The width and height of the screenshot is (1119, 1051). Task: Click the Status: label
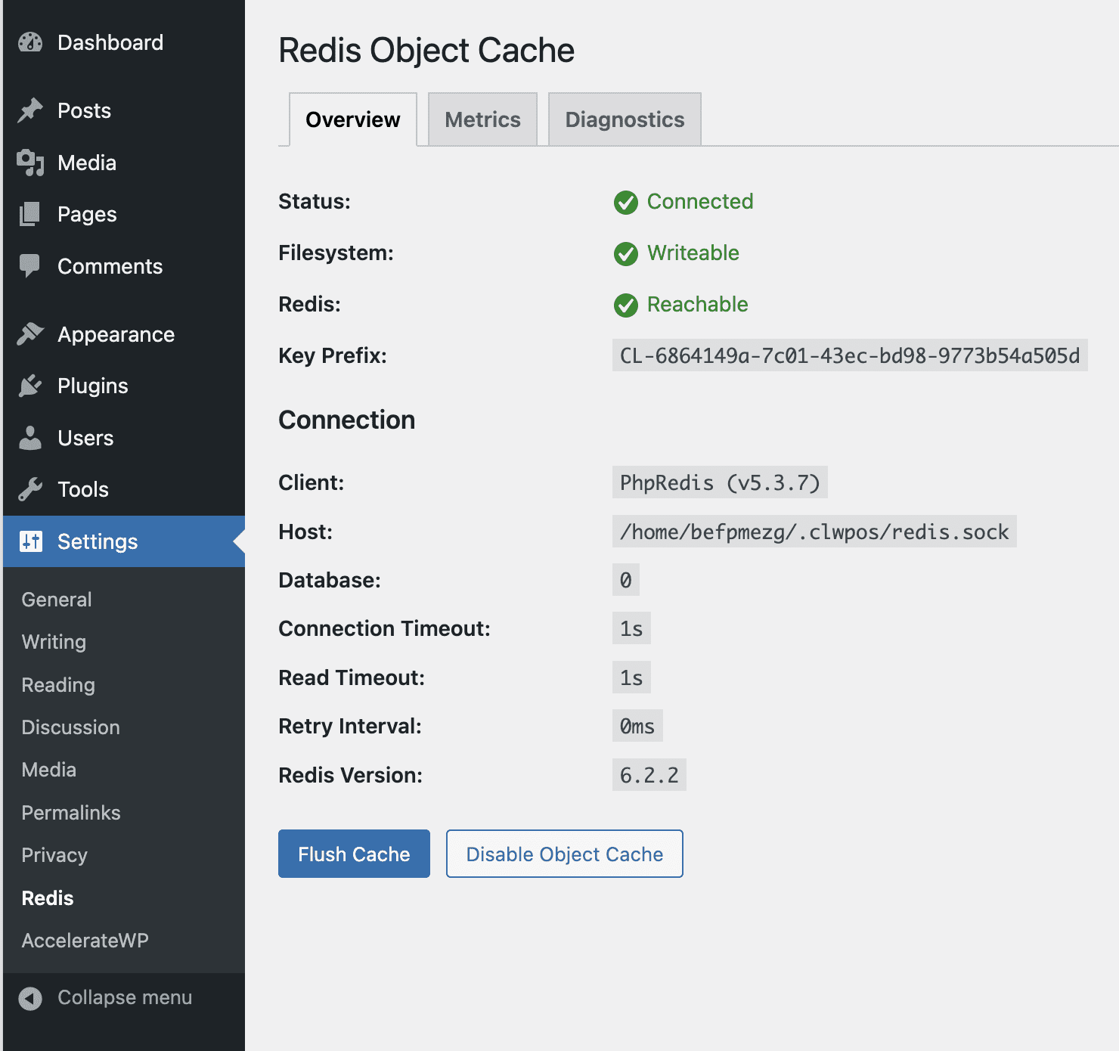tap(315, 202)
